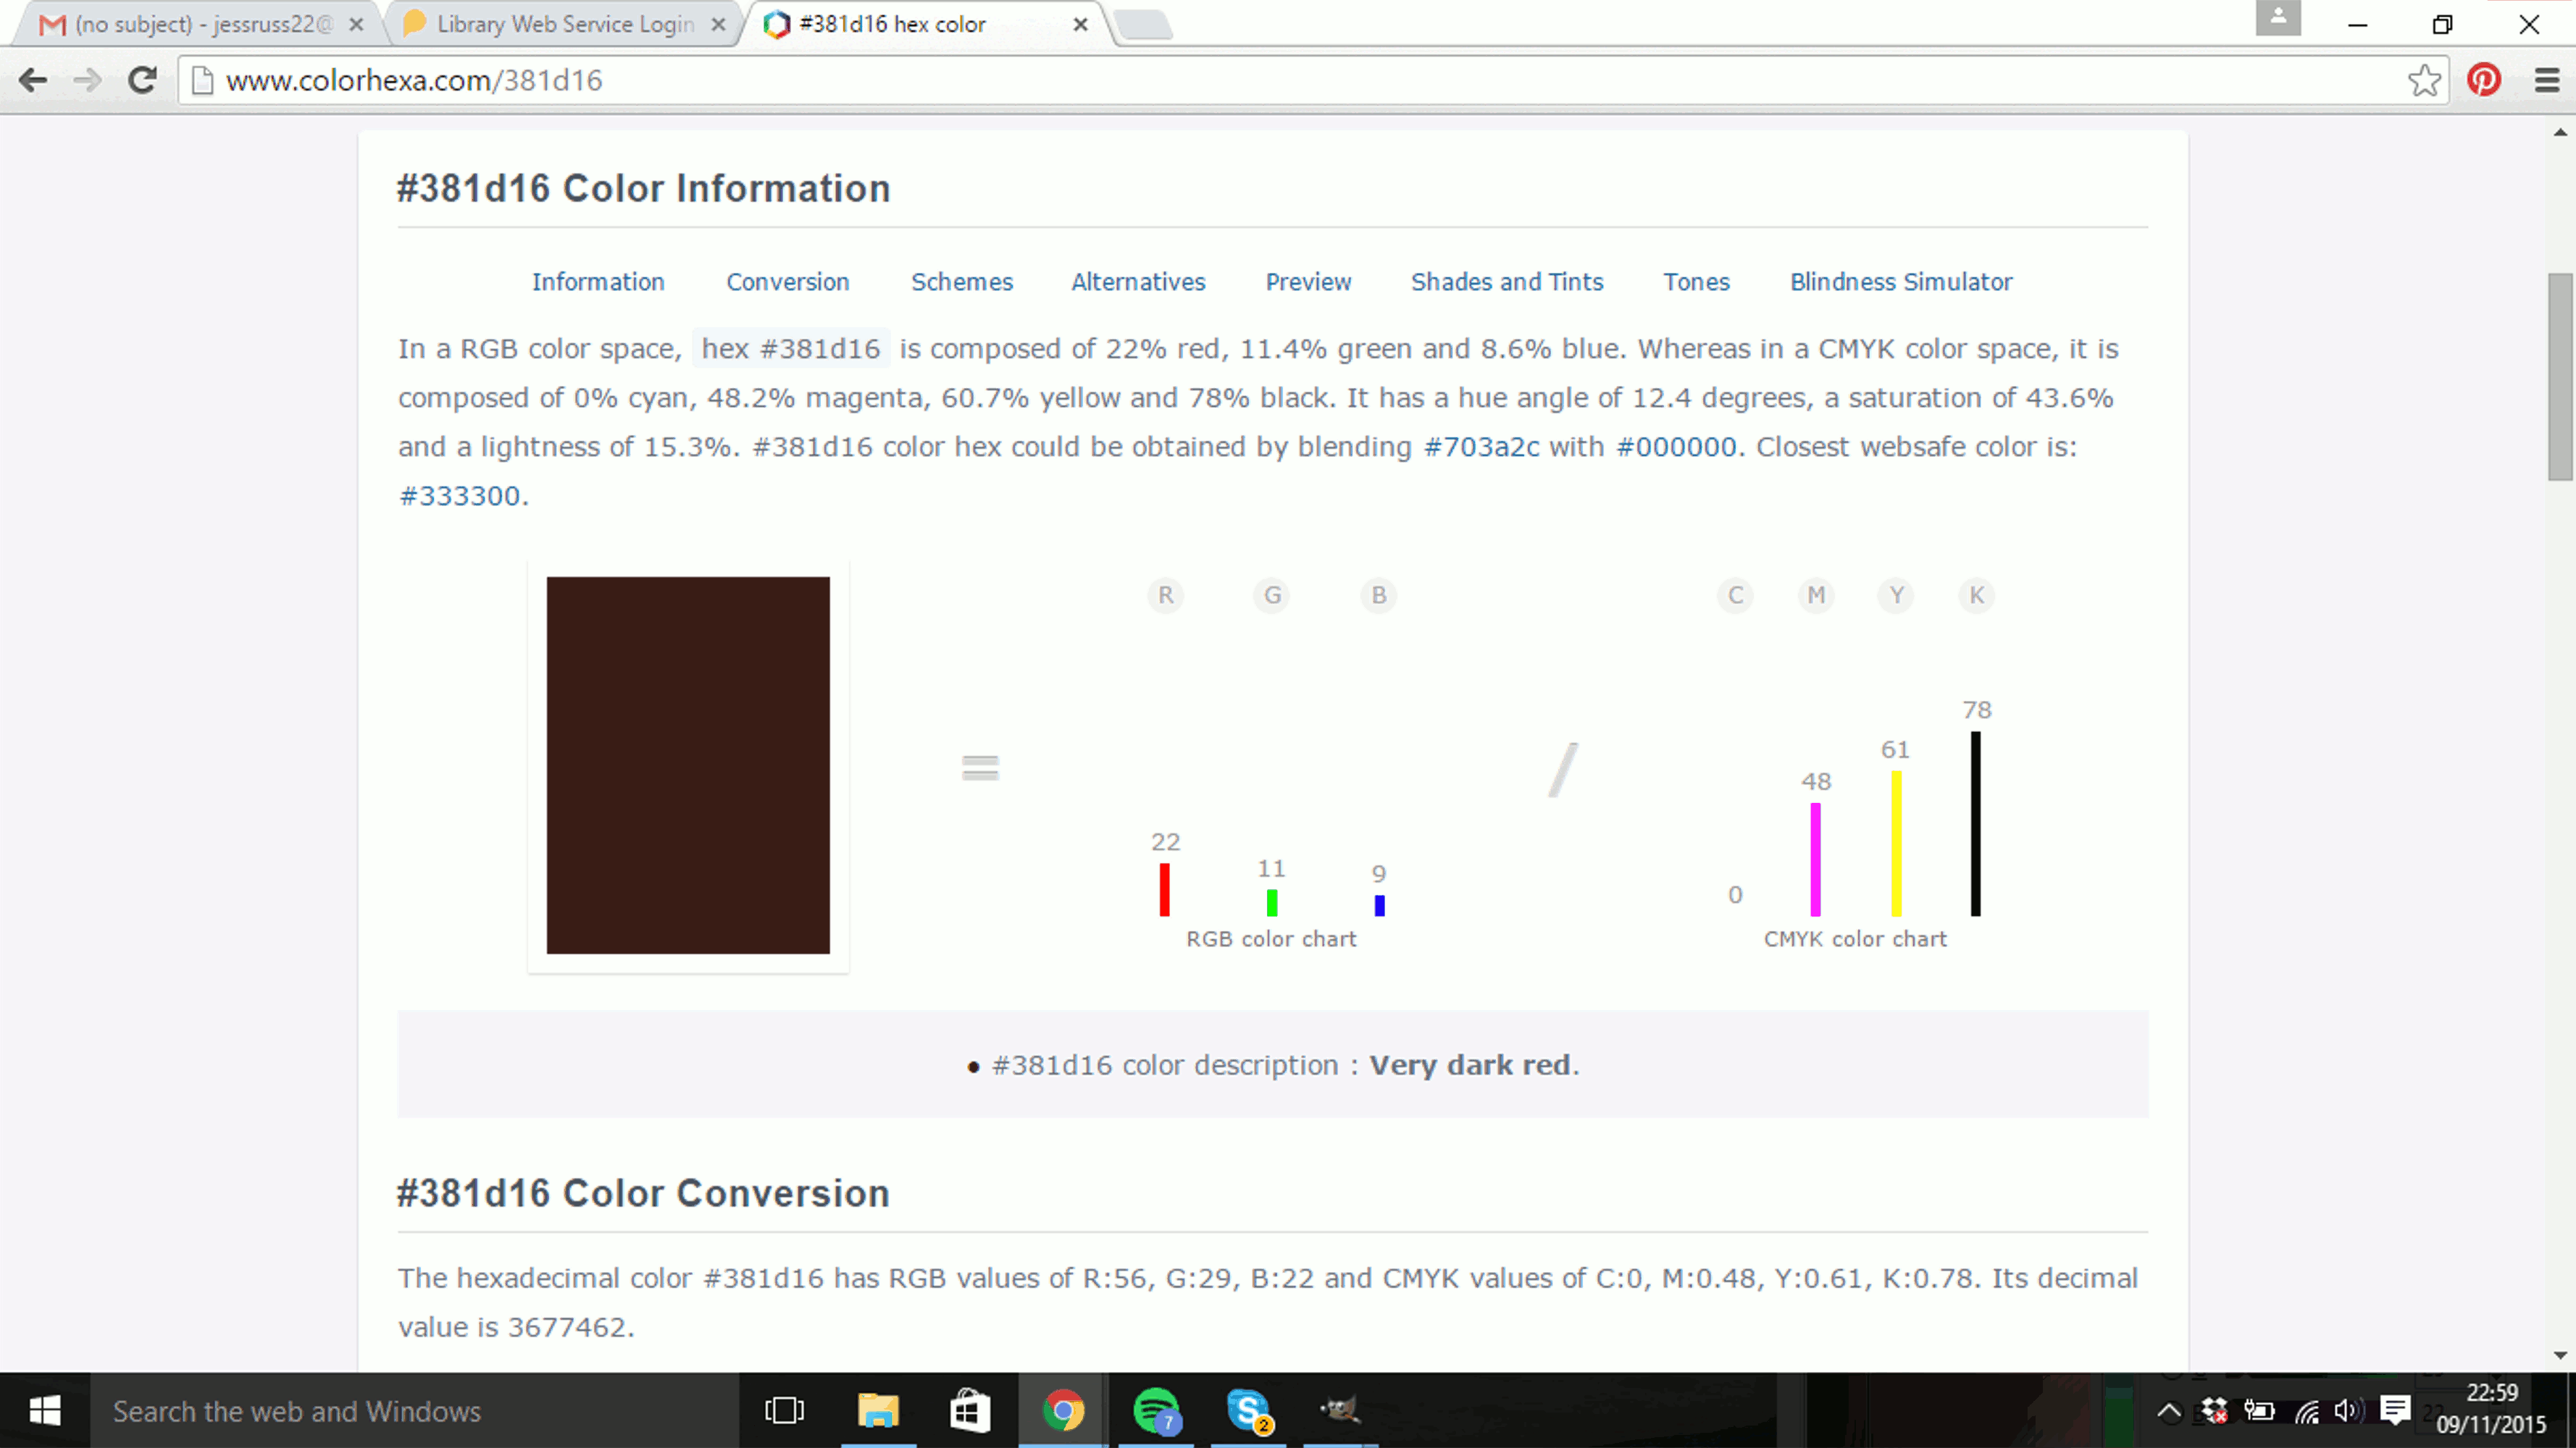Close the Gmail (no subject) tab
The height and width of the screenshot is (1448, 2576).
click(356, 25)
